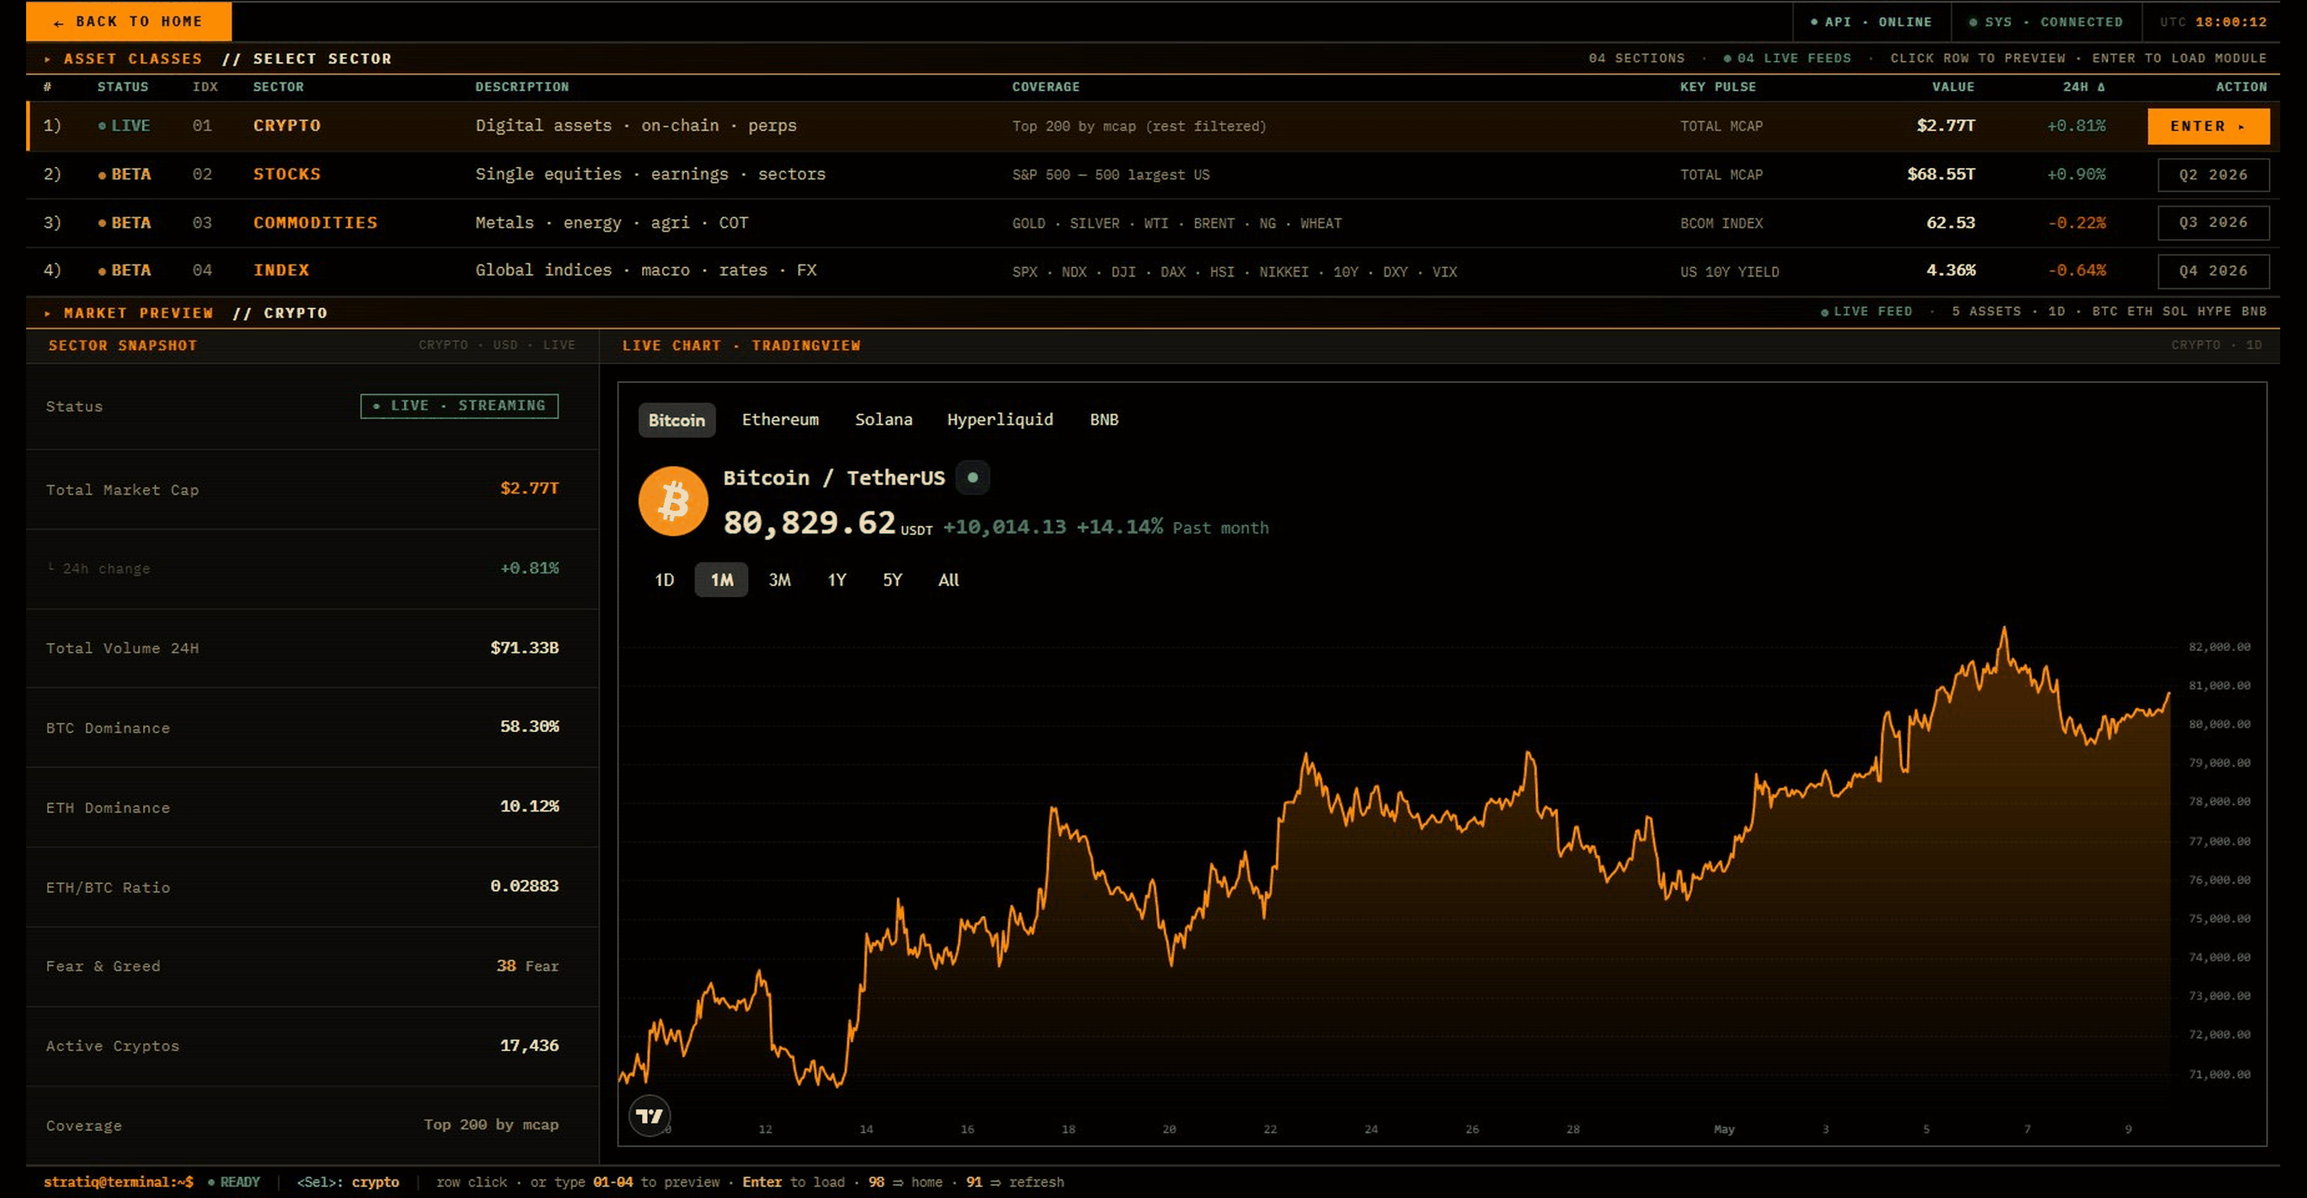Viewport: 2307px width, 1198px height.
Task: Set chart range to All
Action: coord(948,580)
